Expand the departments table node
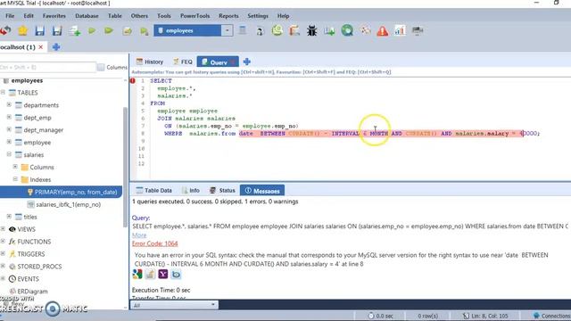This screenshot has width=571, height=321. pos(9,105)
